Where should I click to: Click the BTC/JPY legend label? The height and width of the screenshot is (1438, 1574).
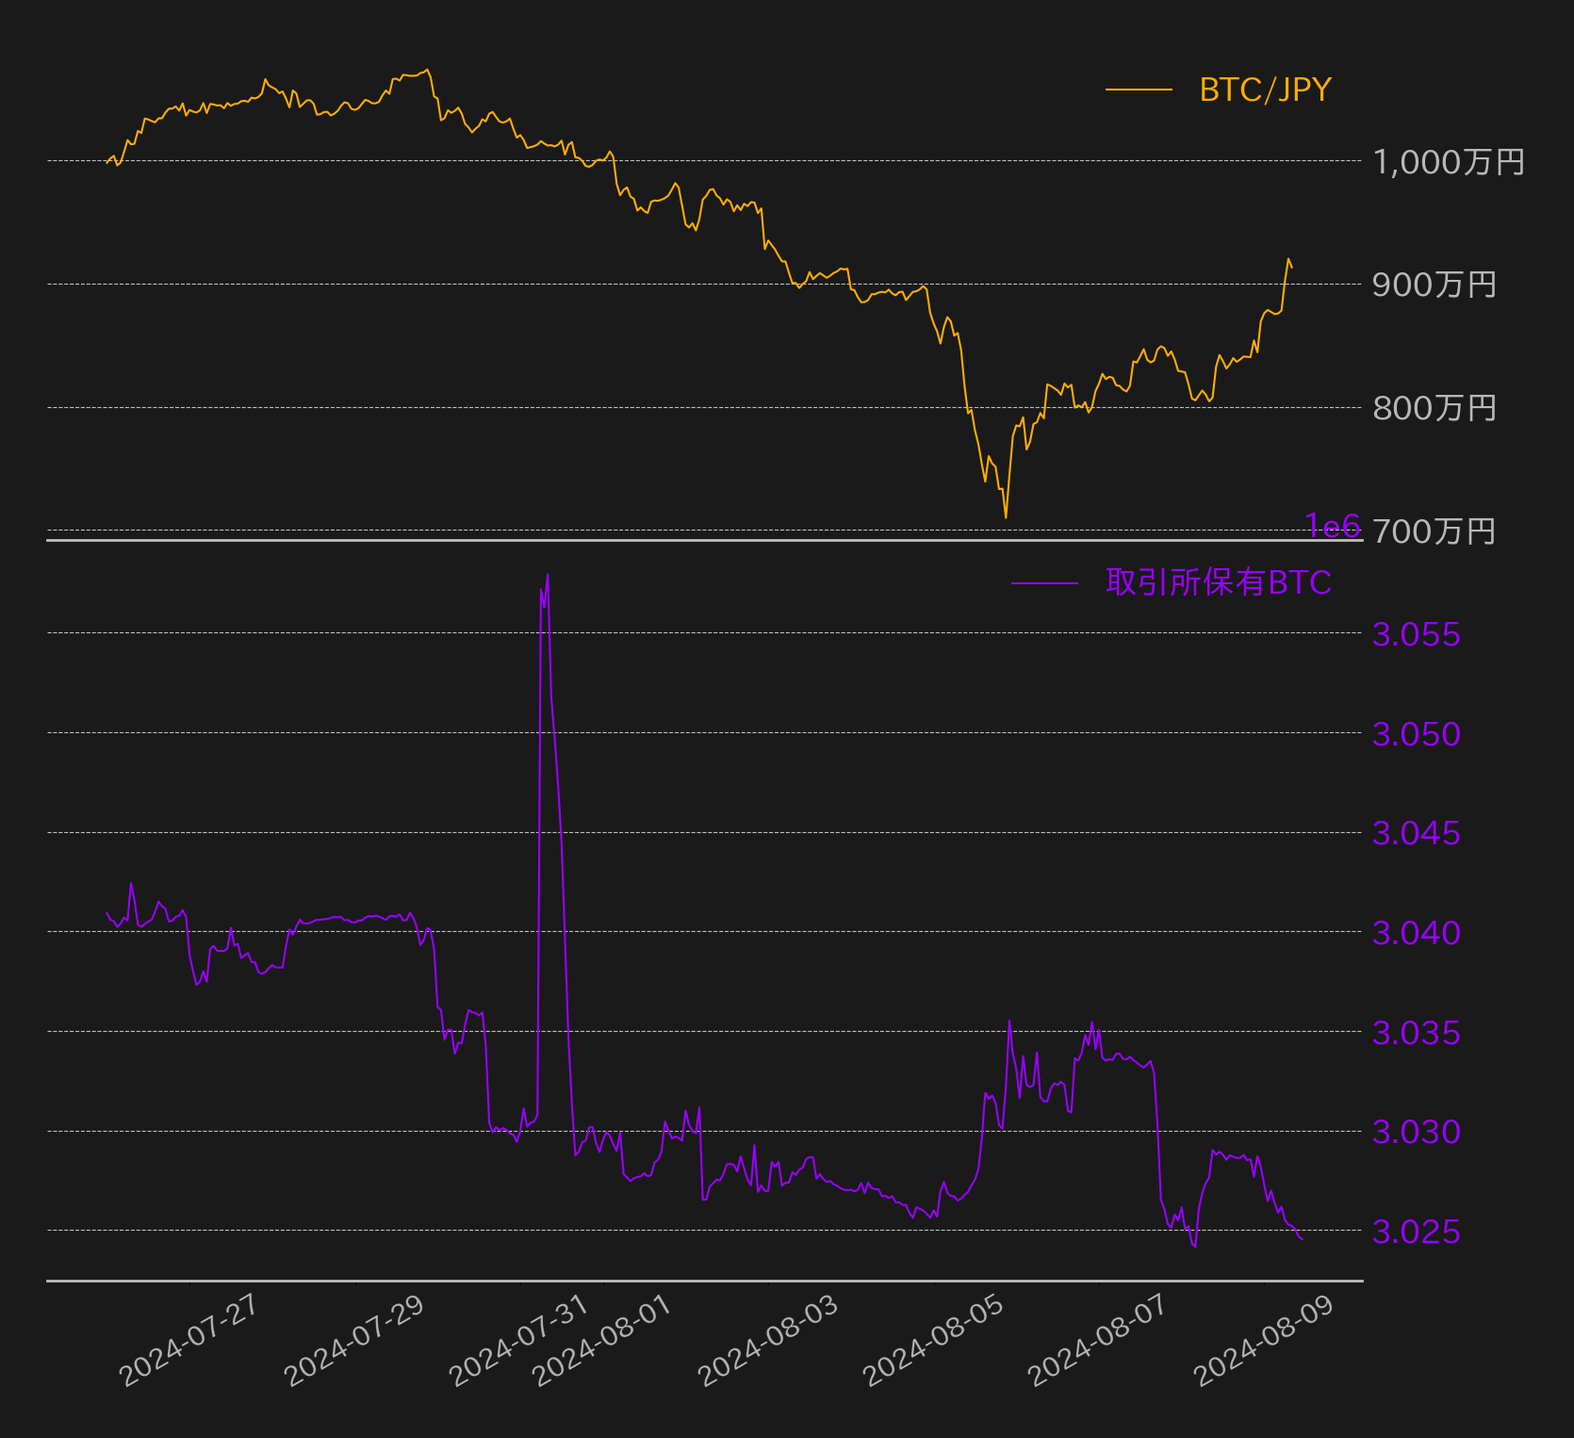pyautogui.click(x=1265, y=90)
